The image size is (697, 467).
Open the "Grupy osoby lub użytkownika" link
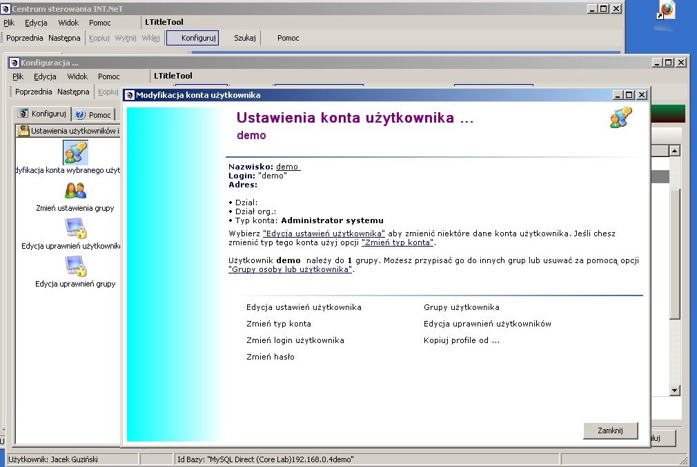[x=291, y=269]
